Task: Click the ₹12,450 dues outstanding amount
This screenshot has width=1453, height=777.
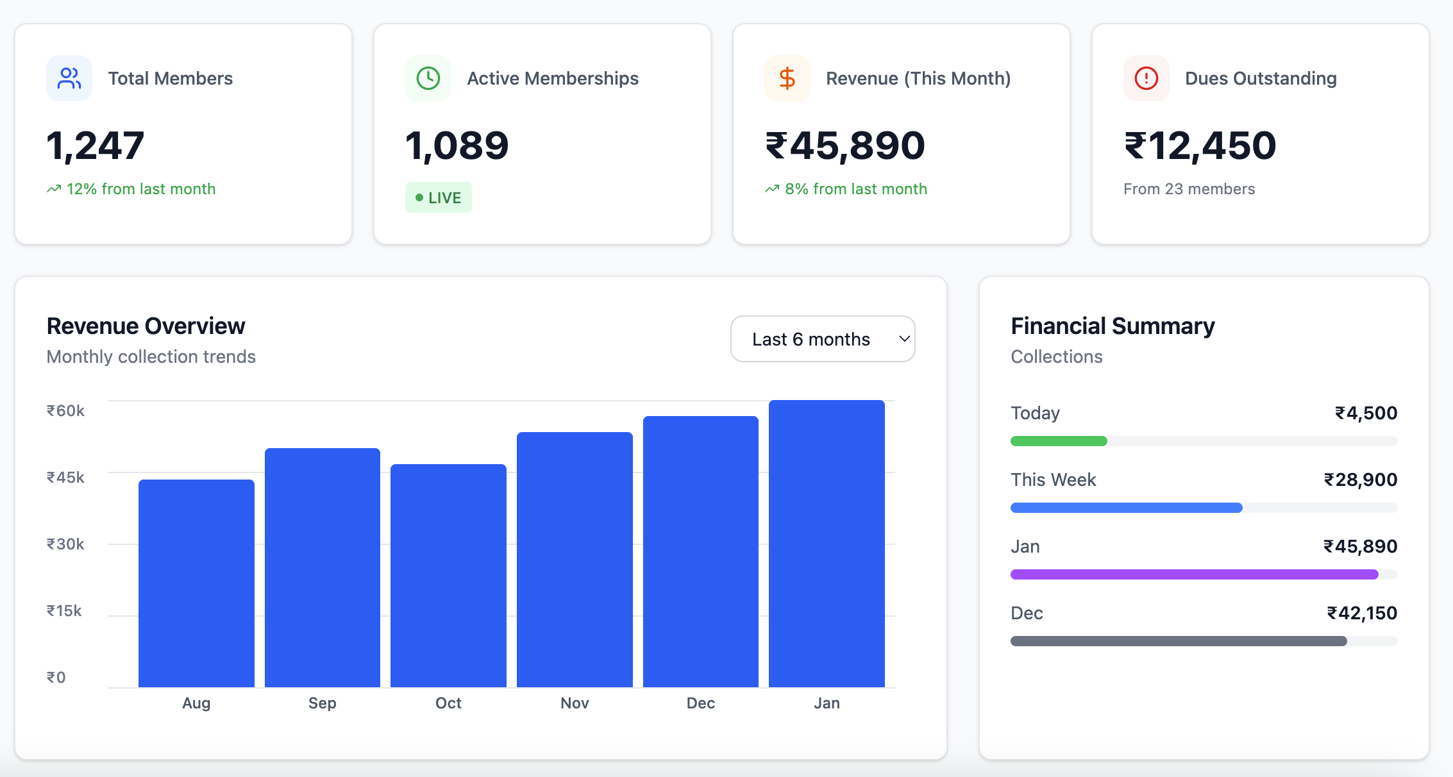Action: [1200, 146]
